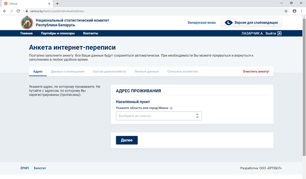
Task: Open the Белстат footer link
Action: tap(40, 168)
